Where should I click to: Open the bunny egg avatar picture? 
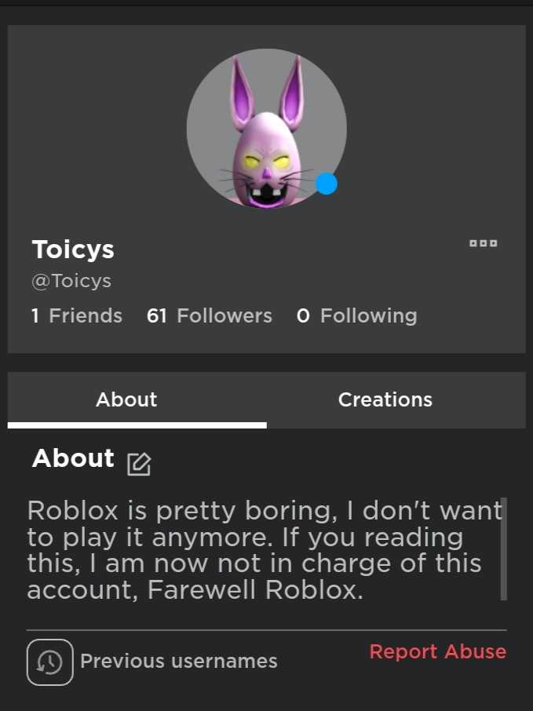[266, 129]
